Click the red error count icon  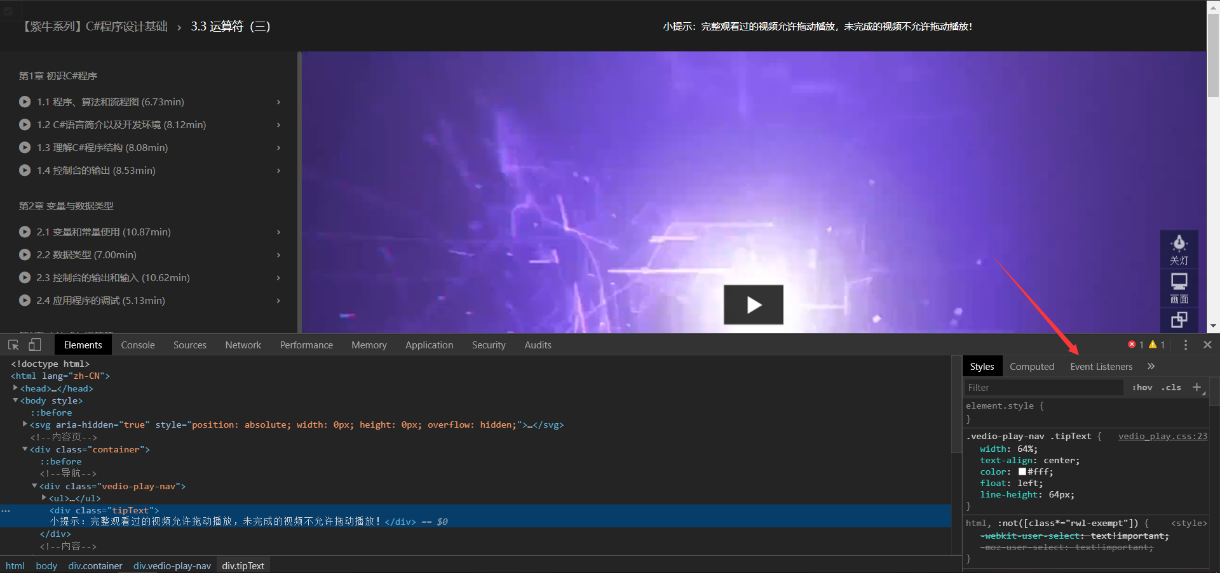[1132, 345]
